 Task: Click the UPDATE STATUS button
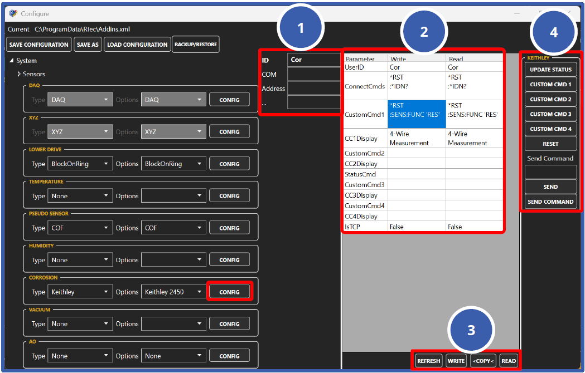click(550, 69)
